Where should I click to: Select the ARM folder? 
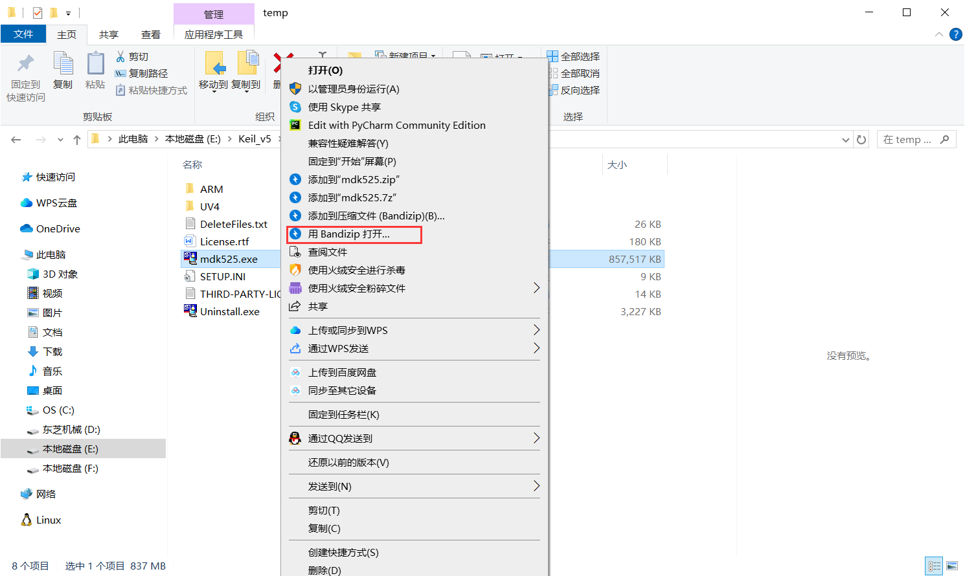pyautogui.click(x=211, y=189)
